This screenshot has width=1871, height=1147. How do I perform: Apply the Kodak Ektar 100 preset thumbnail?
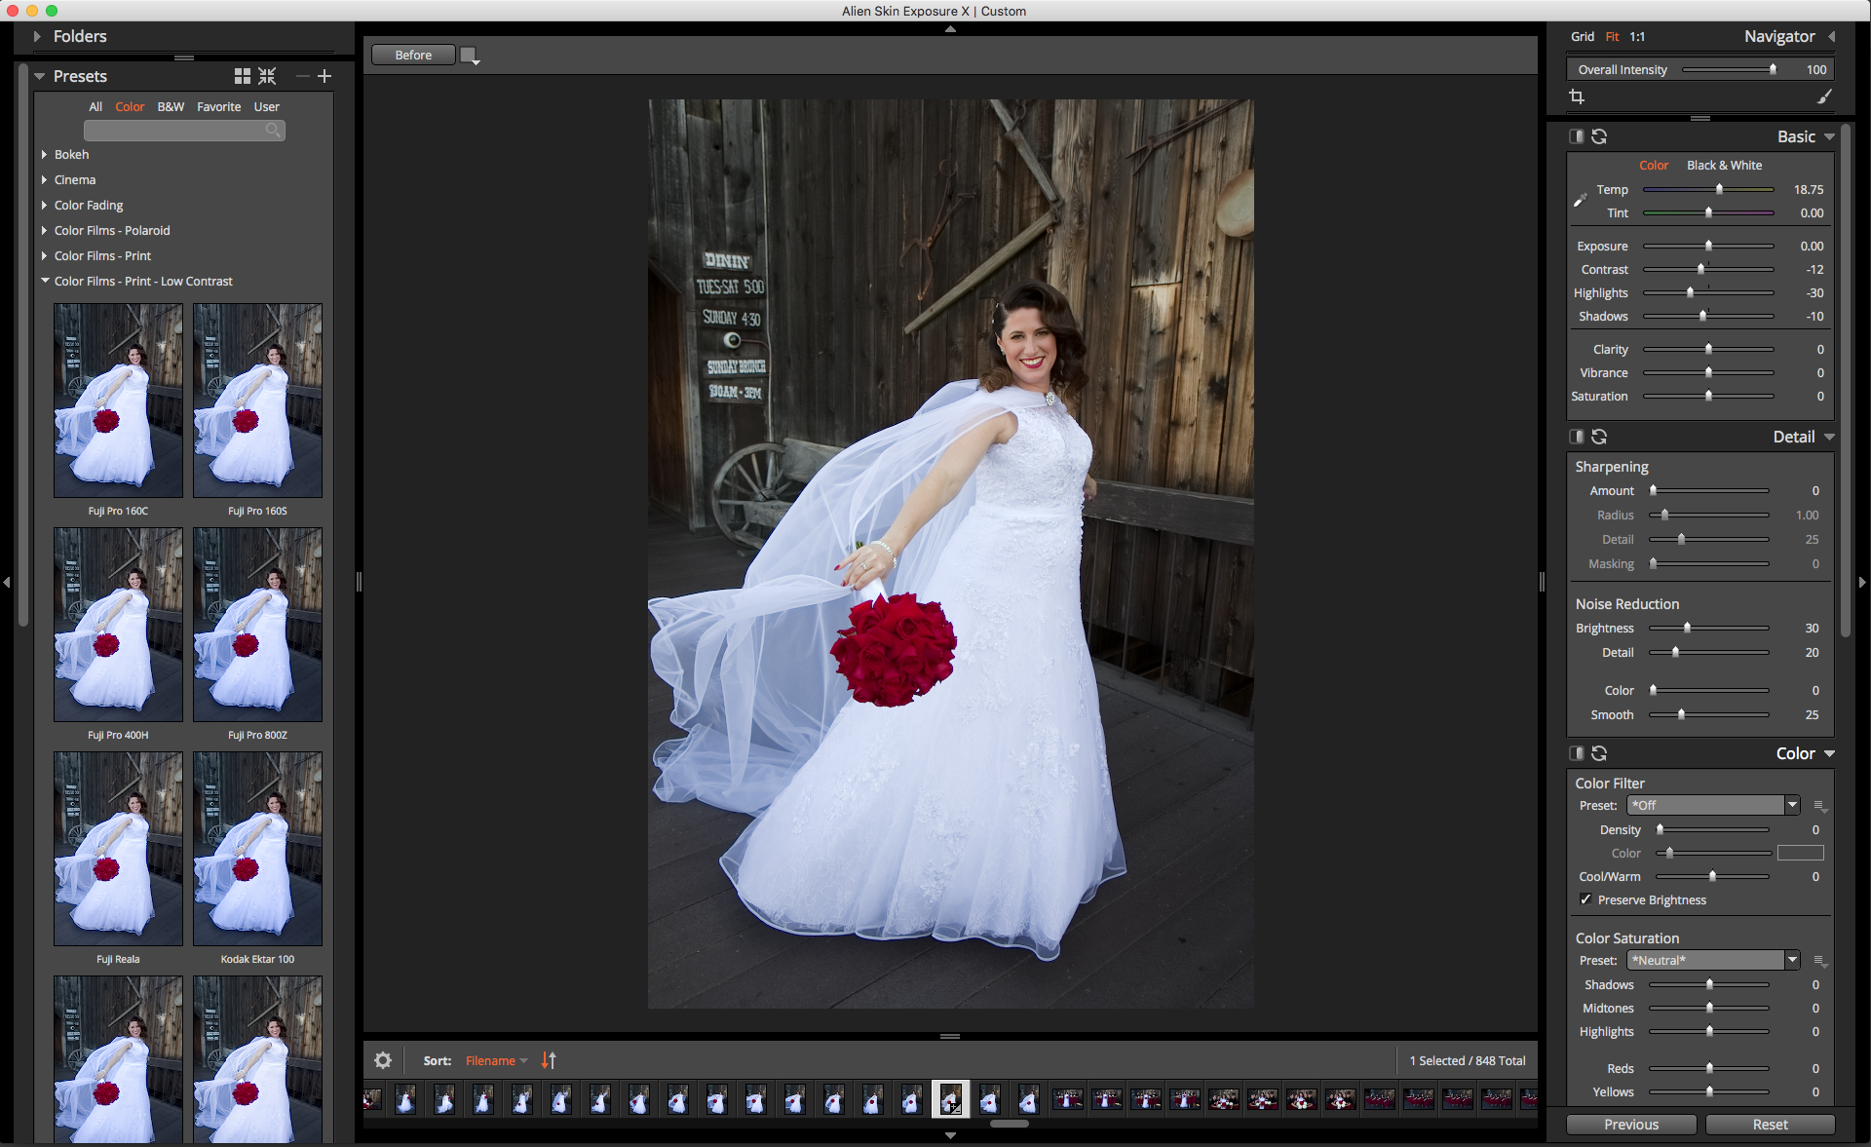(x=257, y=849)
